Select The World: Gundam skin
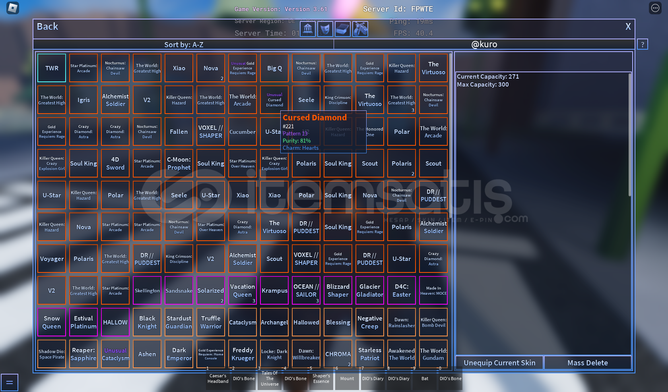This screenshot has height=392, width=668. pos(433,354)
